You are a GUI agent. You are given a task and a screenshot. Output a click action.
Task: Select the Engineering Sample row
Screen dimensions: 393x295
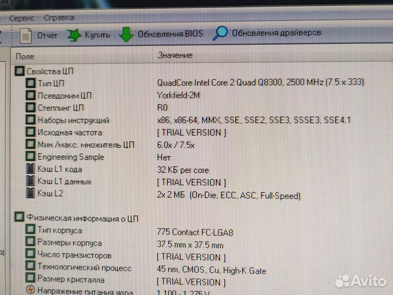click(x=70, y=157)
